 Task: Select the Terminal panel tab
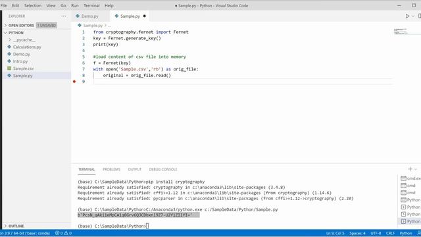tap(86, 169)
